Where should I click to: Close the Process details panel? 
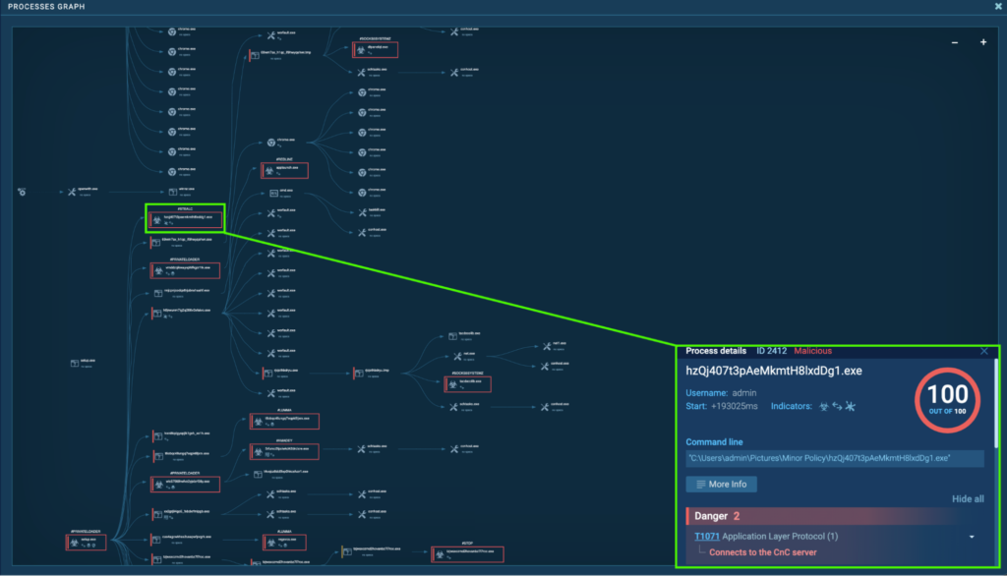(x=984, y=351)
